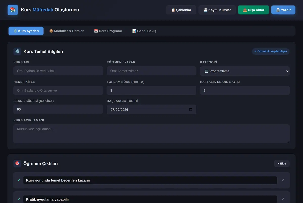Viewport: 303px width, 203px height.
Task: Open the Kategori dropdown
Action: [x=245, y=71]
